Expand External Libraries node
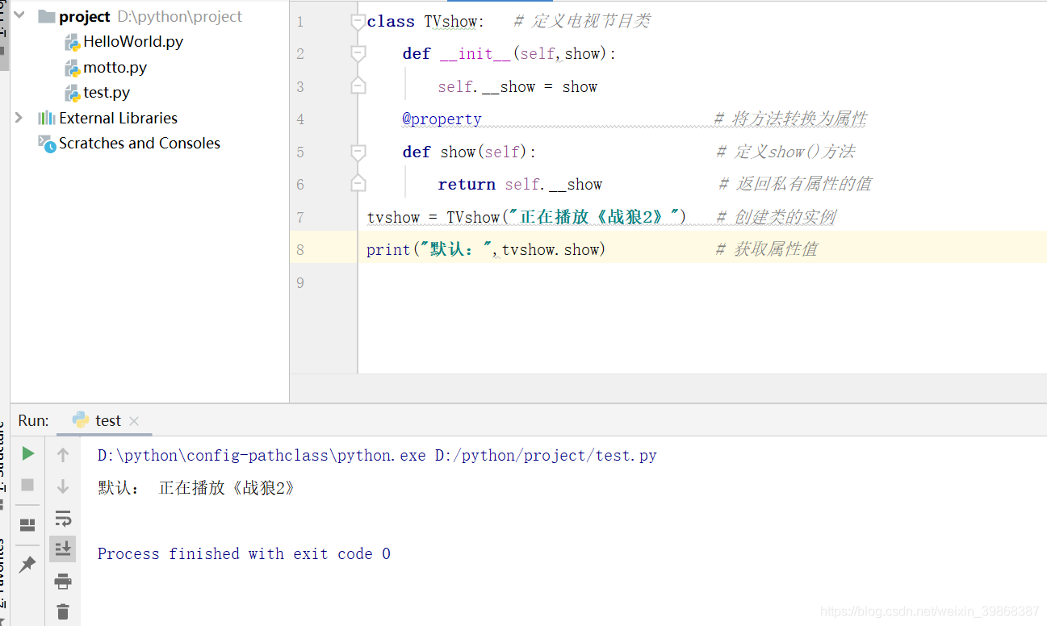Viewport: 1047px width, 626px height. click(19, 118)
